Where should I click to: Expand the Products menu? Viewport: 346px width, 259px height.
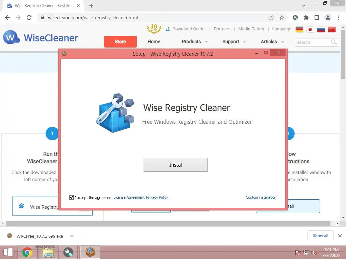pos(195,41)
